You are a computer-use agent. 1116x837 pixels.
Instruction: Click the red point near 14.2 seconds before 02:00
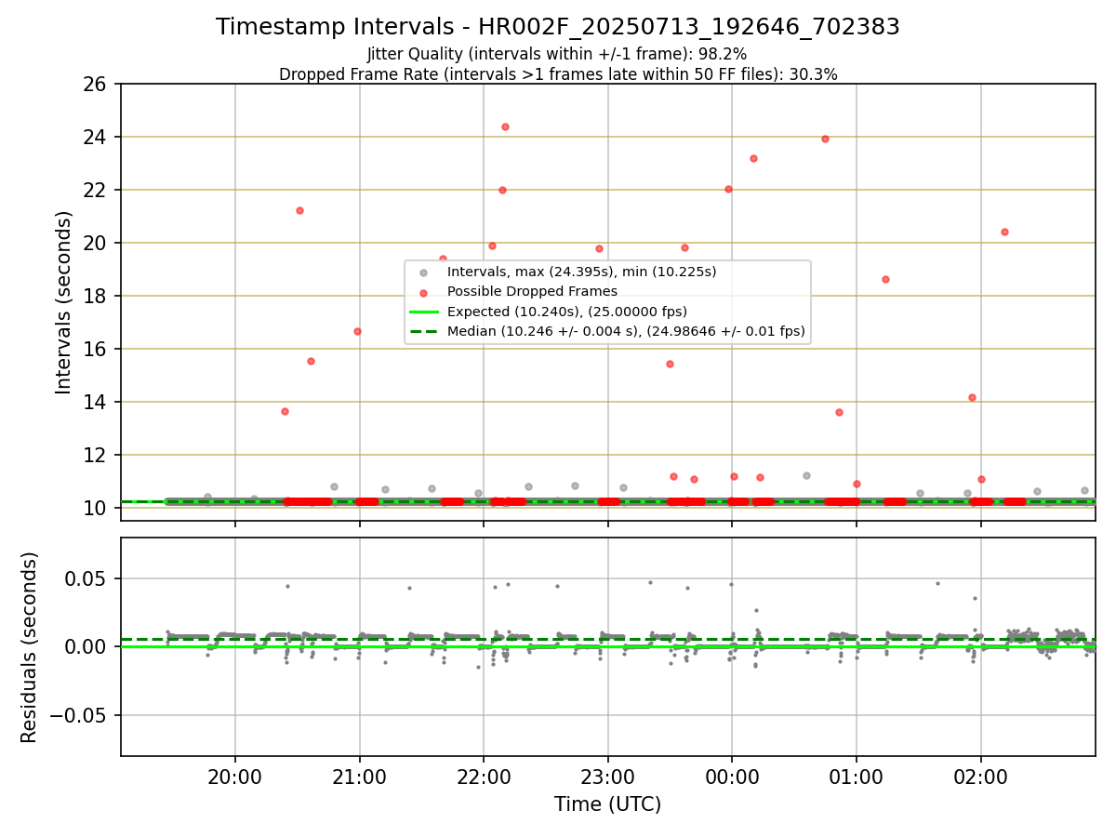(x=972, y=397)
